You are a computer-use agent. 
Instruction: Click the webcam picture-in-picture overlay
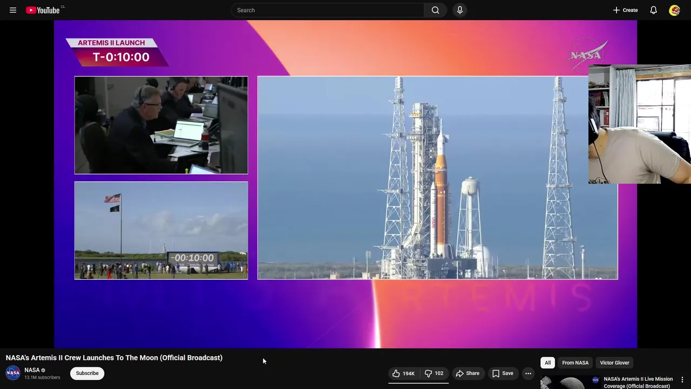[640, 124]
